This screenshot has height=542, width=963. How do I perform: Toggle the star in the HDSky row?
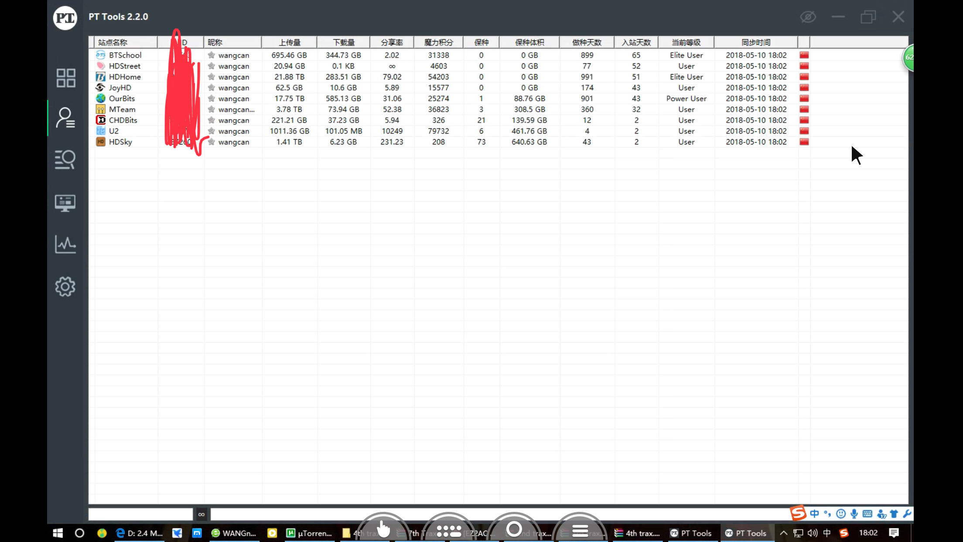tap(212, 142)
